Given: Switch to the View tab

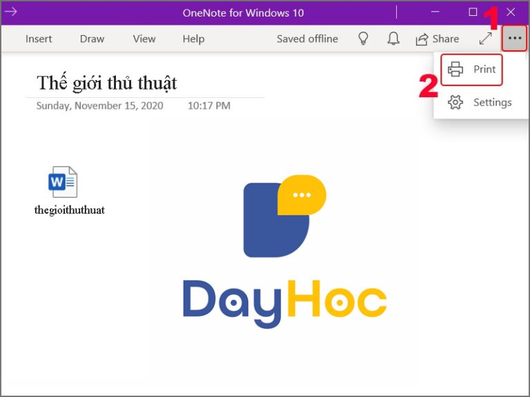Looking at the screenshot, I should 144,39.
